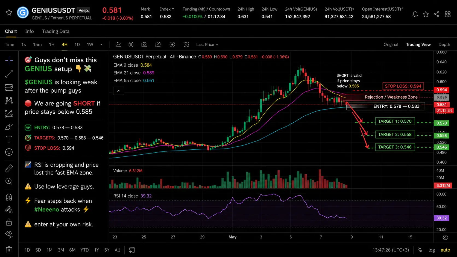Collapse the indicator legend chevron
The image size is (457, 257).
click(119, 91)
